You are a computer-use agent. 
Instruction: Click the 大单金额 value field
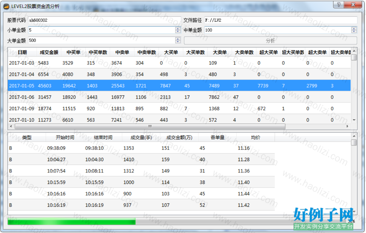102,40
